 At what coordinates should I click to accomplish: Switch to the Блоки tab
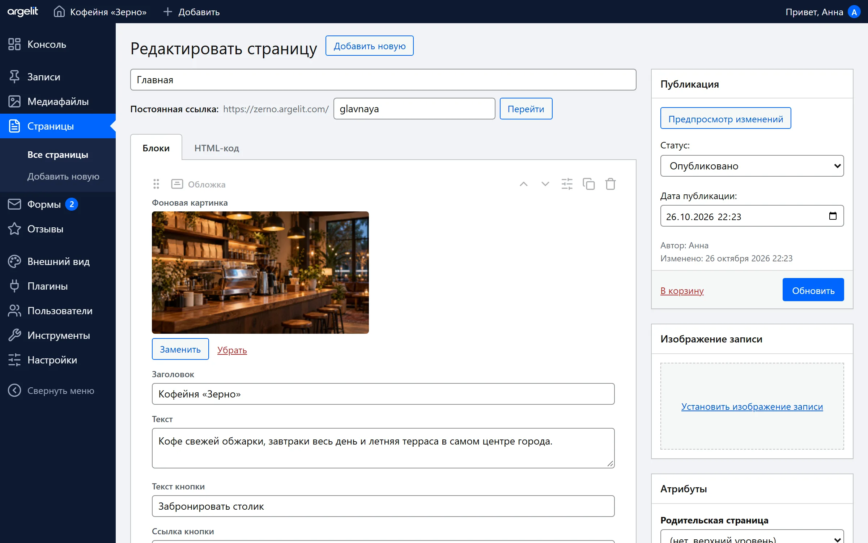click(x=156, y=148)
